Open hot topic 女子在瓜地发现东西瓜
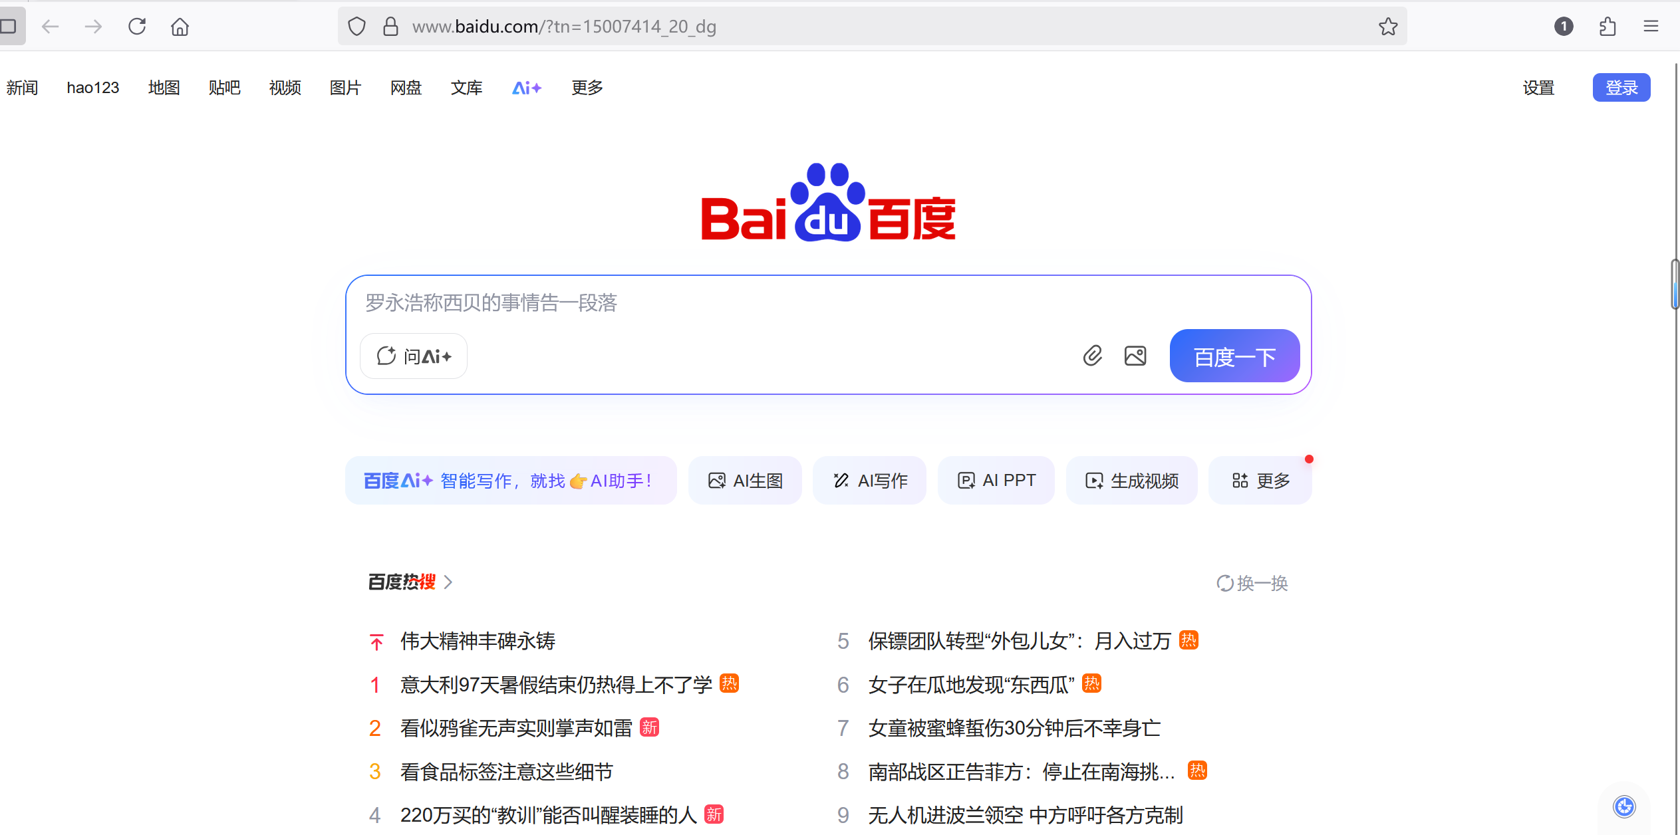 tap(972, 685)
